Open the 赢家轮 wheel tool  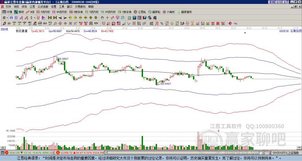[x=154, y=12]
